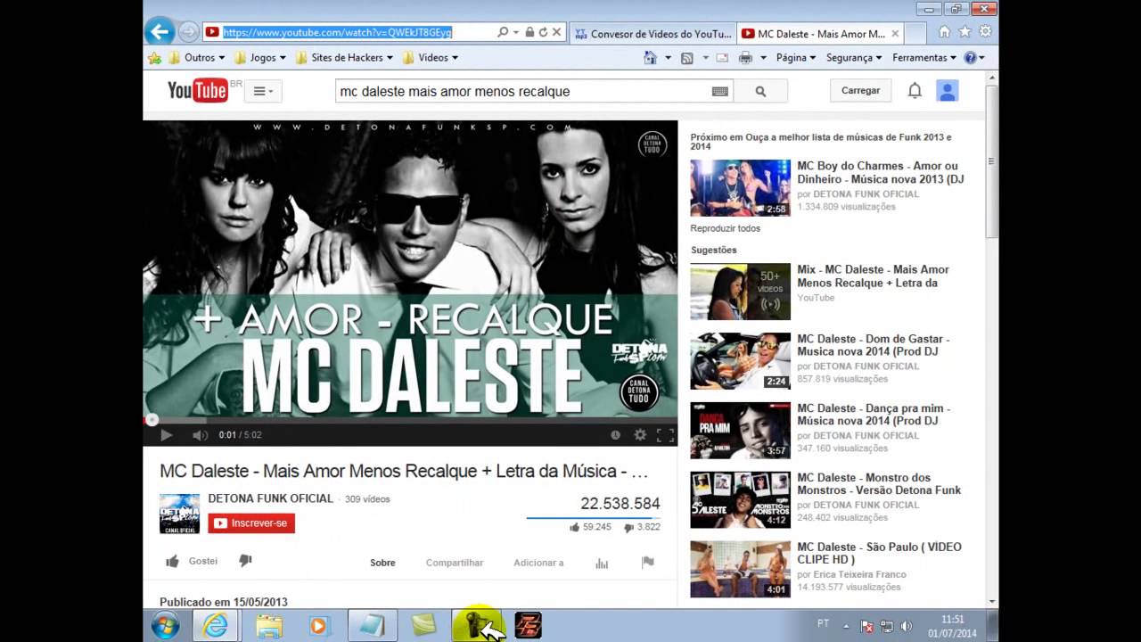
Task: Click the read mail envelope icon
Action: click(721, 58)
